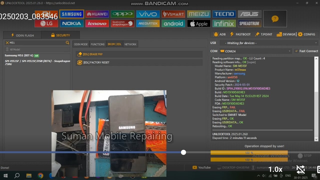Image resolution: width=320 pixels, height=180 pixels.
Task: Open the All Model filter
Action: point(37,49)
